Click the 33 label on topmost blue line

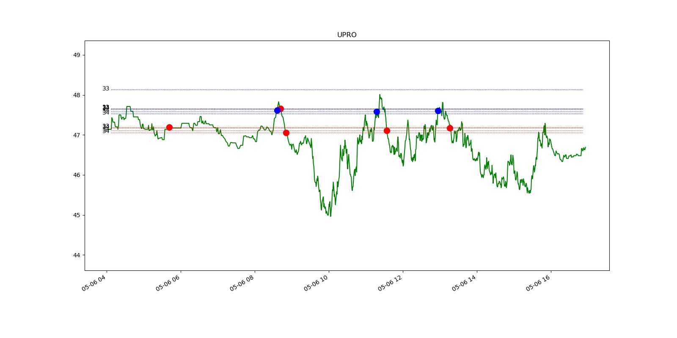pyautogui.click(x=106, y=89)
